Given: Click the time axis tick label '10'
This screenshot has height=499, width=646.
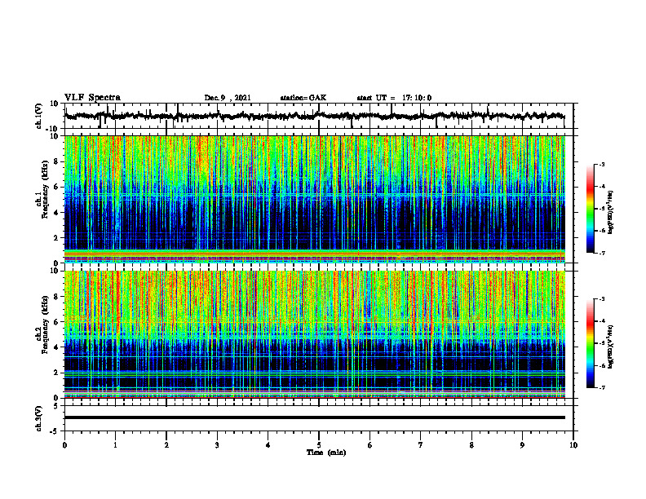Looking at the screenshot, I should (x=573, y=445).
